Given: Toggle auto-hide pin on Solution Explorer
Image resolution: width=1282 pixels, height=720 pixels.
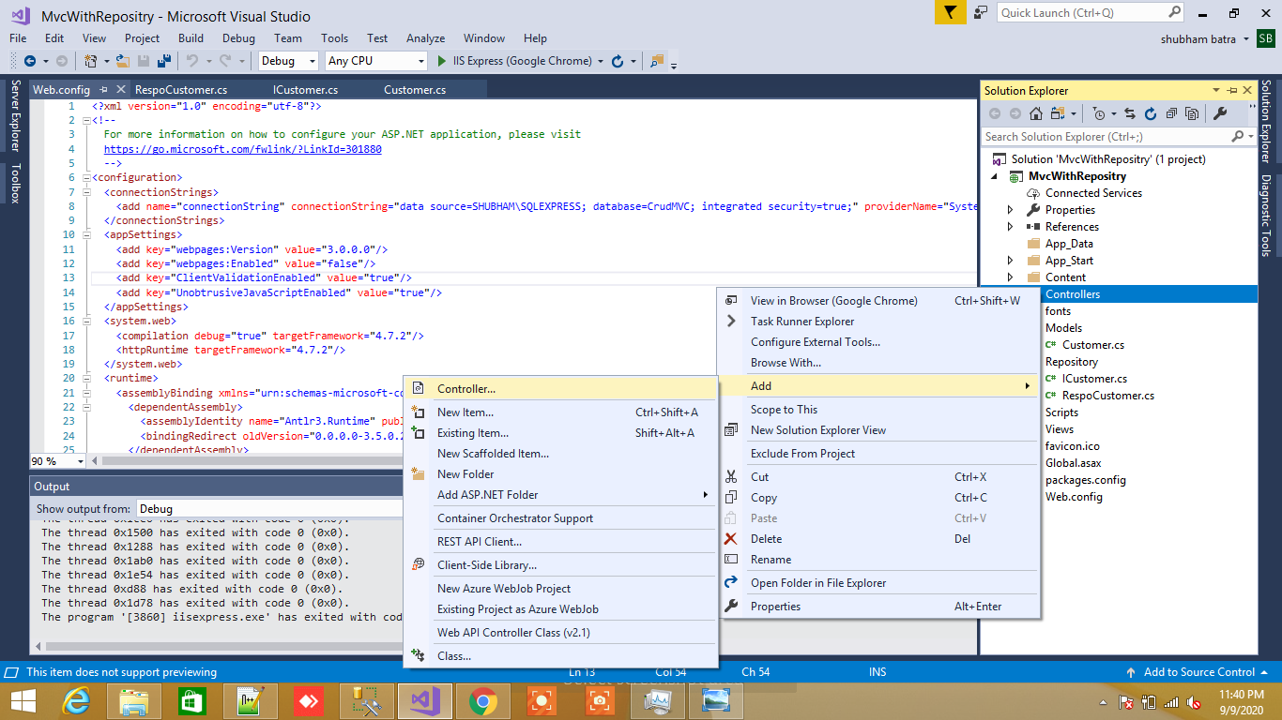Looking at the screenshot, I should click(x=1233, y=91).
